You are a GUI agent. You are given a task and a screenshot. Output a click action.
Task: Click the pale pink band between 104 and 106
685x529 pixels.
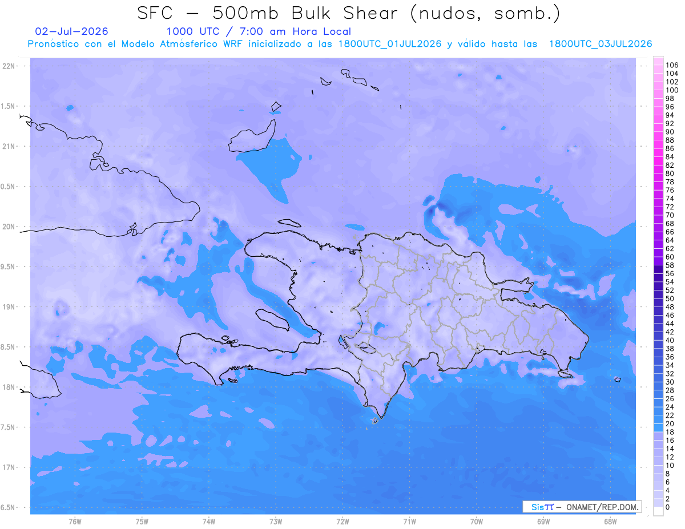(658, 70)
